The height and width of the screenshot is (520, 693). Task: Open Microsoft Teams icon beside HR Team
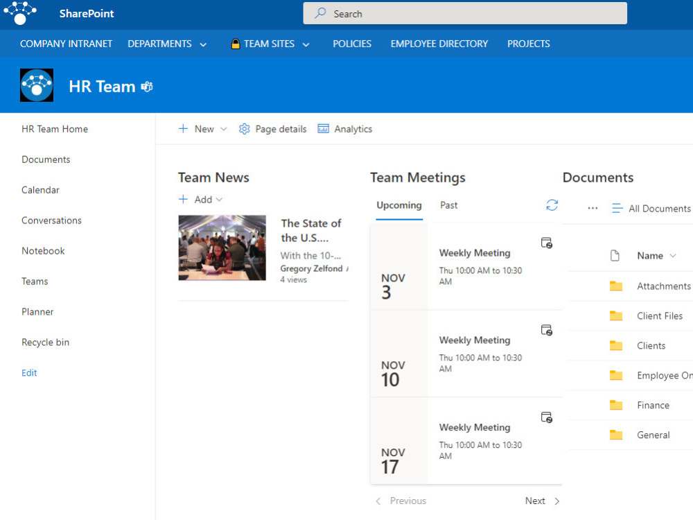tap(147, 87)
